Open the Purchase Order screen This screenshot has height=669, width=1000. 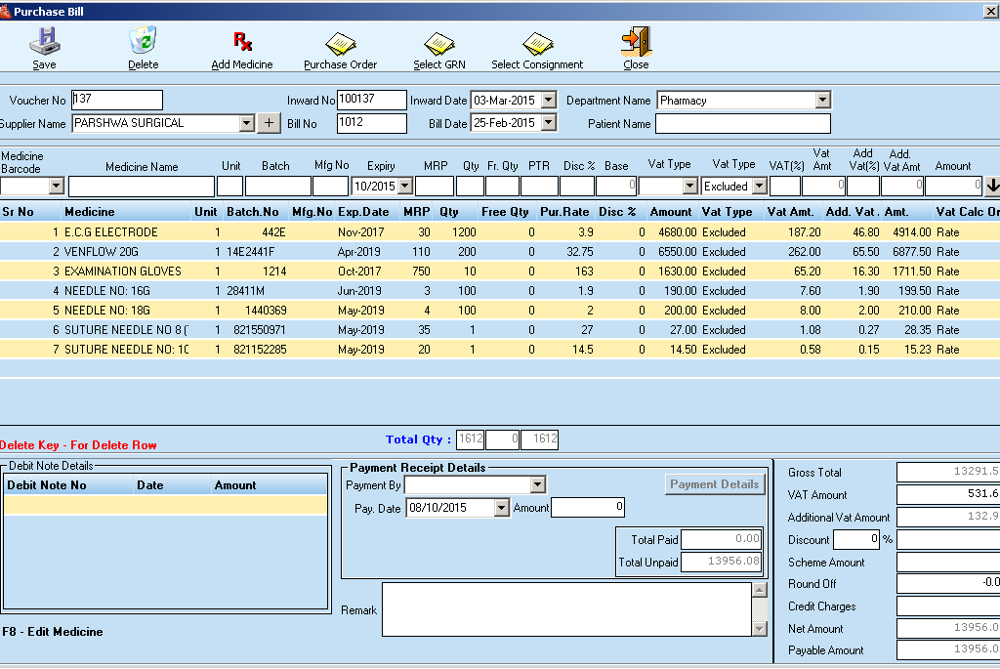pyautogui.click(x=340, y=47)
